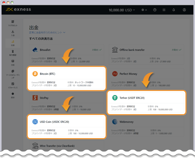Open 取引履歴 in the sidebar
The height and width of the screenshot is (158, 195).
click(13, 53)
